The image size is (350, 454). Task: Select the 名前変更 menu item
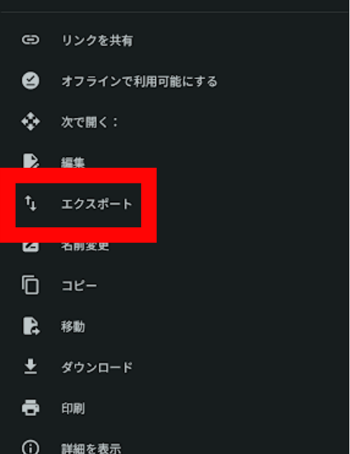pyautogui.click(x=85, y=247)
